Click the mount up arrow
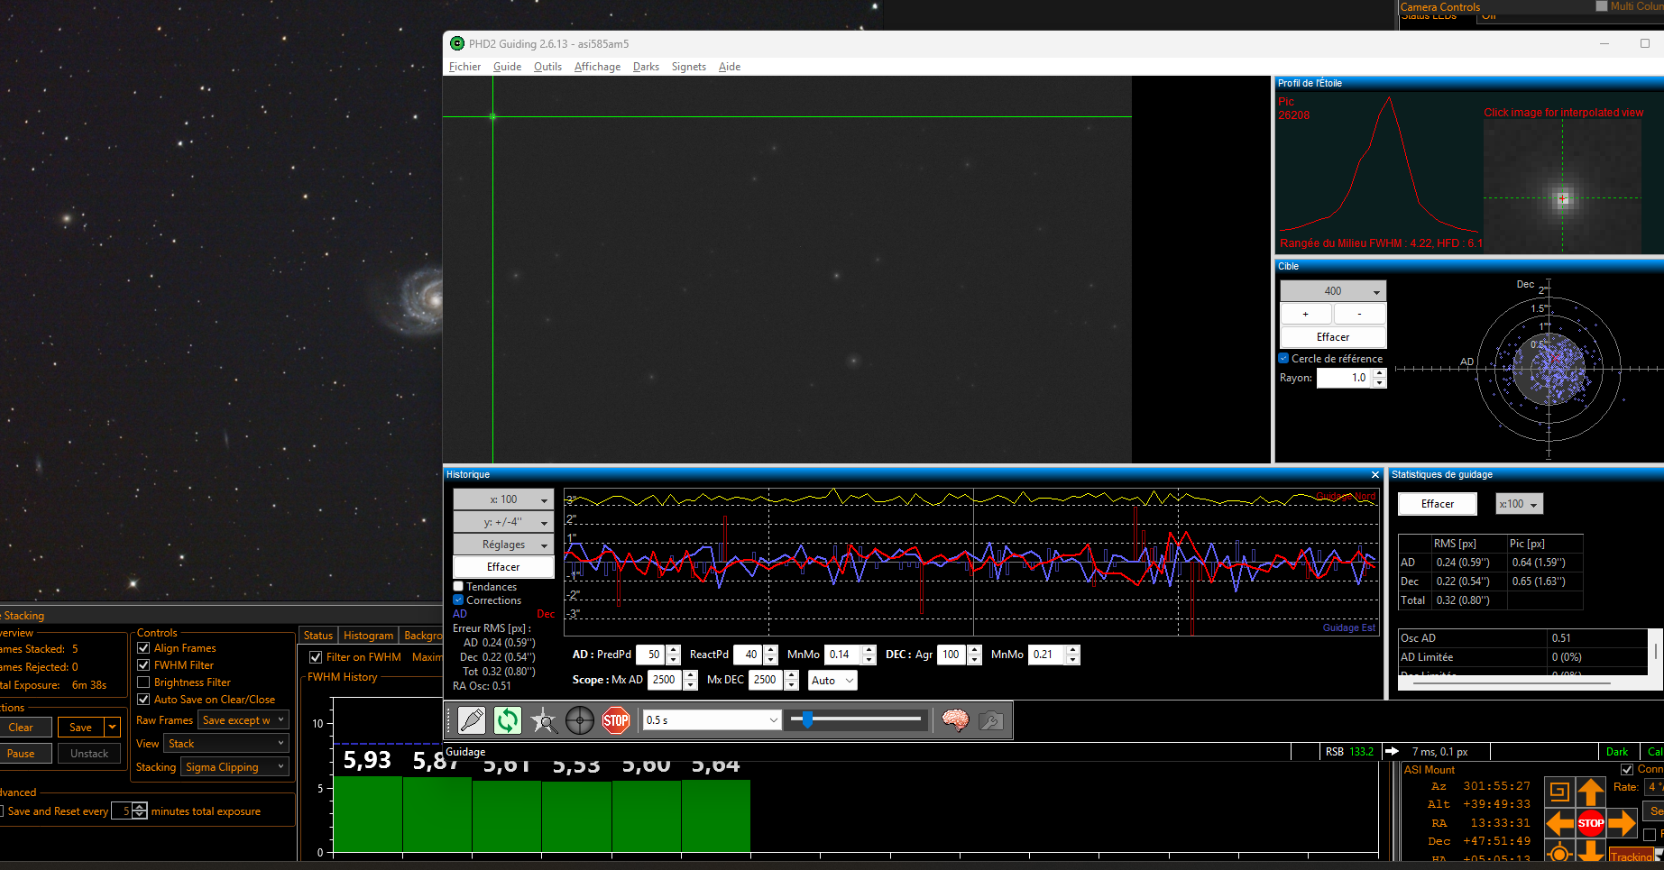This screenshot has width=1664, height=870. pyautogui.click(x=1591, y=792)
